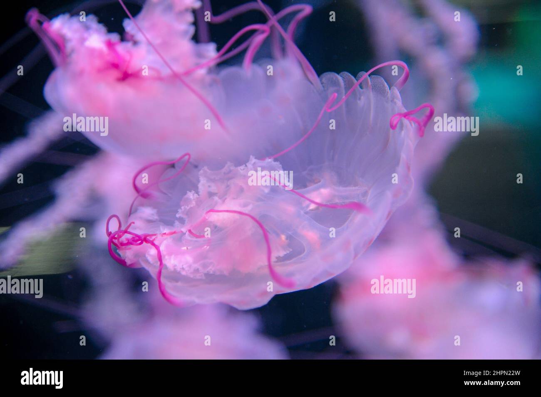Click the alamy logo in the black footer
The width and height of the screenshot is (541, 397).
pyautogui.click(x=42, y=379)
